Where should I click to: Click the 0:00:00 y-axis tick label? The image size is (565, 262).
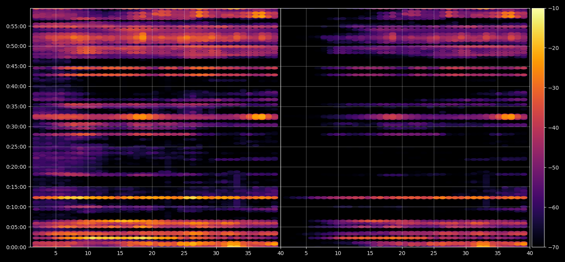[x=17, y=247]
